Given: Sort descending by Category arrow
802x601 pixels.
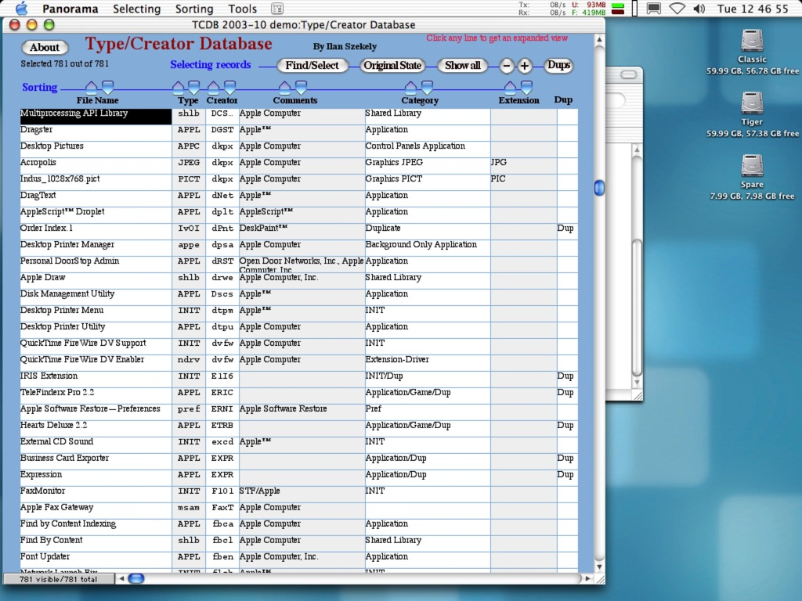Looking at the screenshot, I should pos(427,87).
